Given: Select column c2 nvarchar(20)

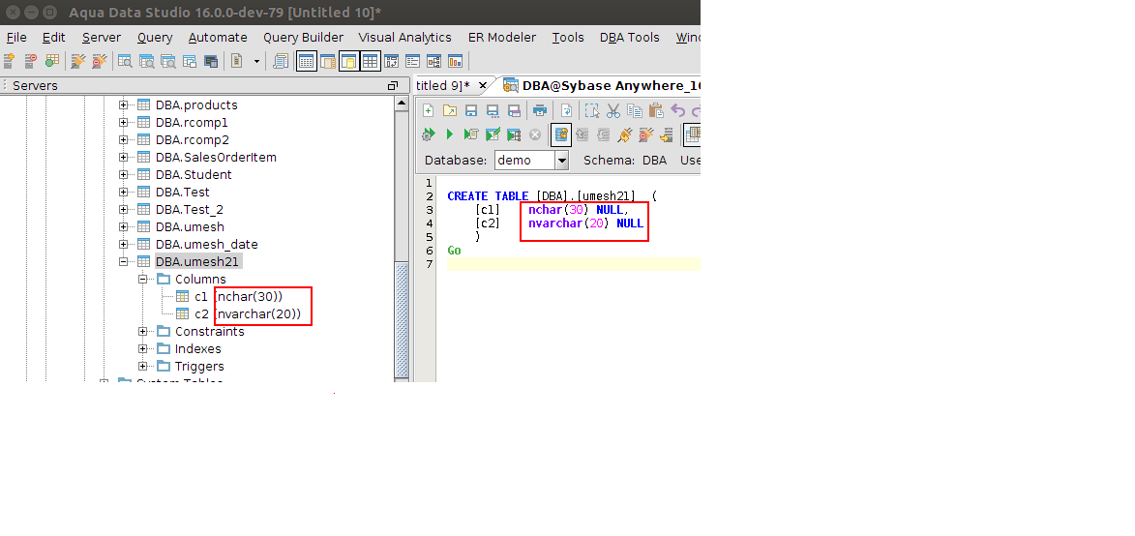Looking at the screenshot, I should click(x=248, y=313).
